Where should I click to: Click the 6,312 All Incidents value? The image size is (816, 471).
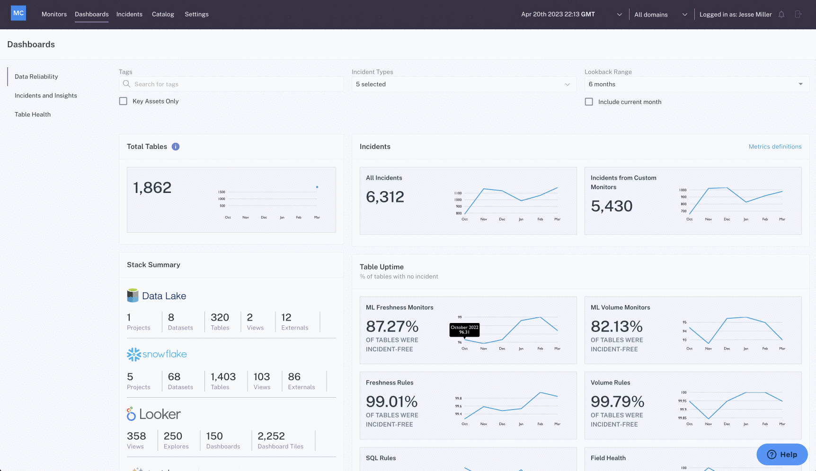coord(385,197)
